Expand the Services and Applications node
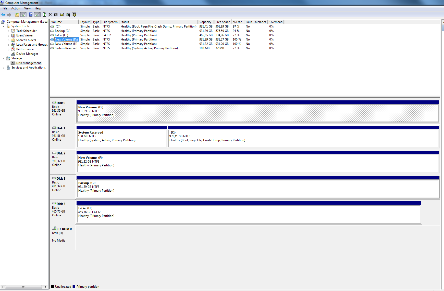The image size is (444, 291). tap(4, 68)
